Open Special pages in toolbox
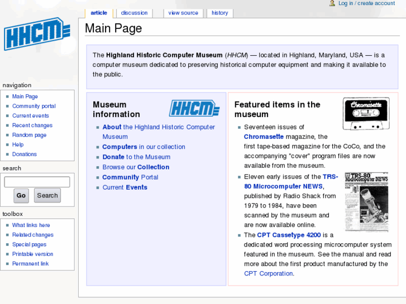Viewport: 406px width, 304px height. [29, 244]
